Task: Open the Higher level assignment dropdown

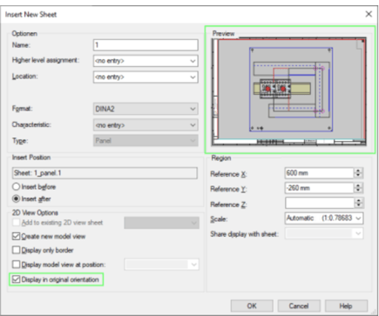Action: [x=146, y=61]
